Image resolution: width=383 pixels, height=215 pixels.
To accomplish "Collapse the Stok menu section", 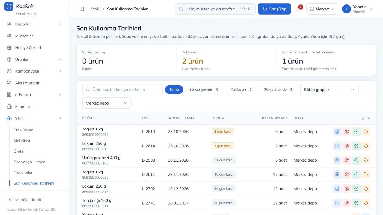I will point(34,118).
